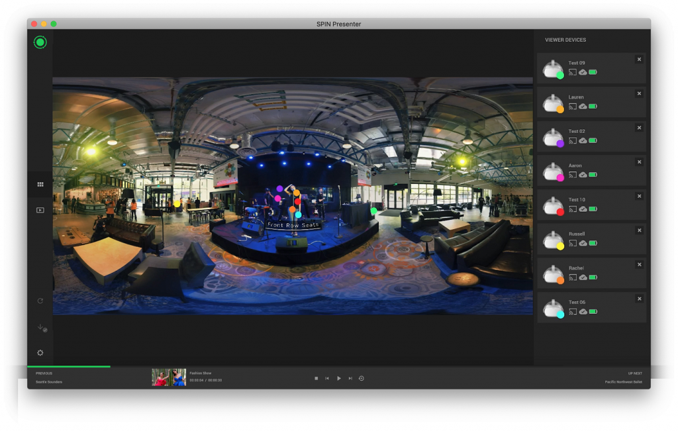Toggle cloud sync on Rachel's device
Screen dimensions: 678x433
click(x=583, y=277)
